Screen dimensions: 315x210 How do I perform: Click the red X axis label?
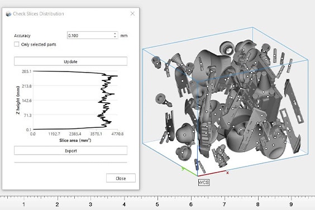(x=227, y=173)
